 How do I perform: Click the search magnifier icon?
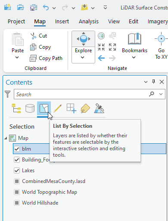pyautogui.click(x=152, y=94)
